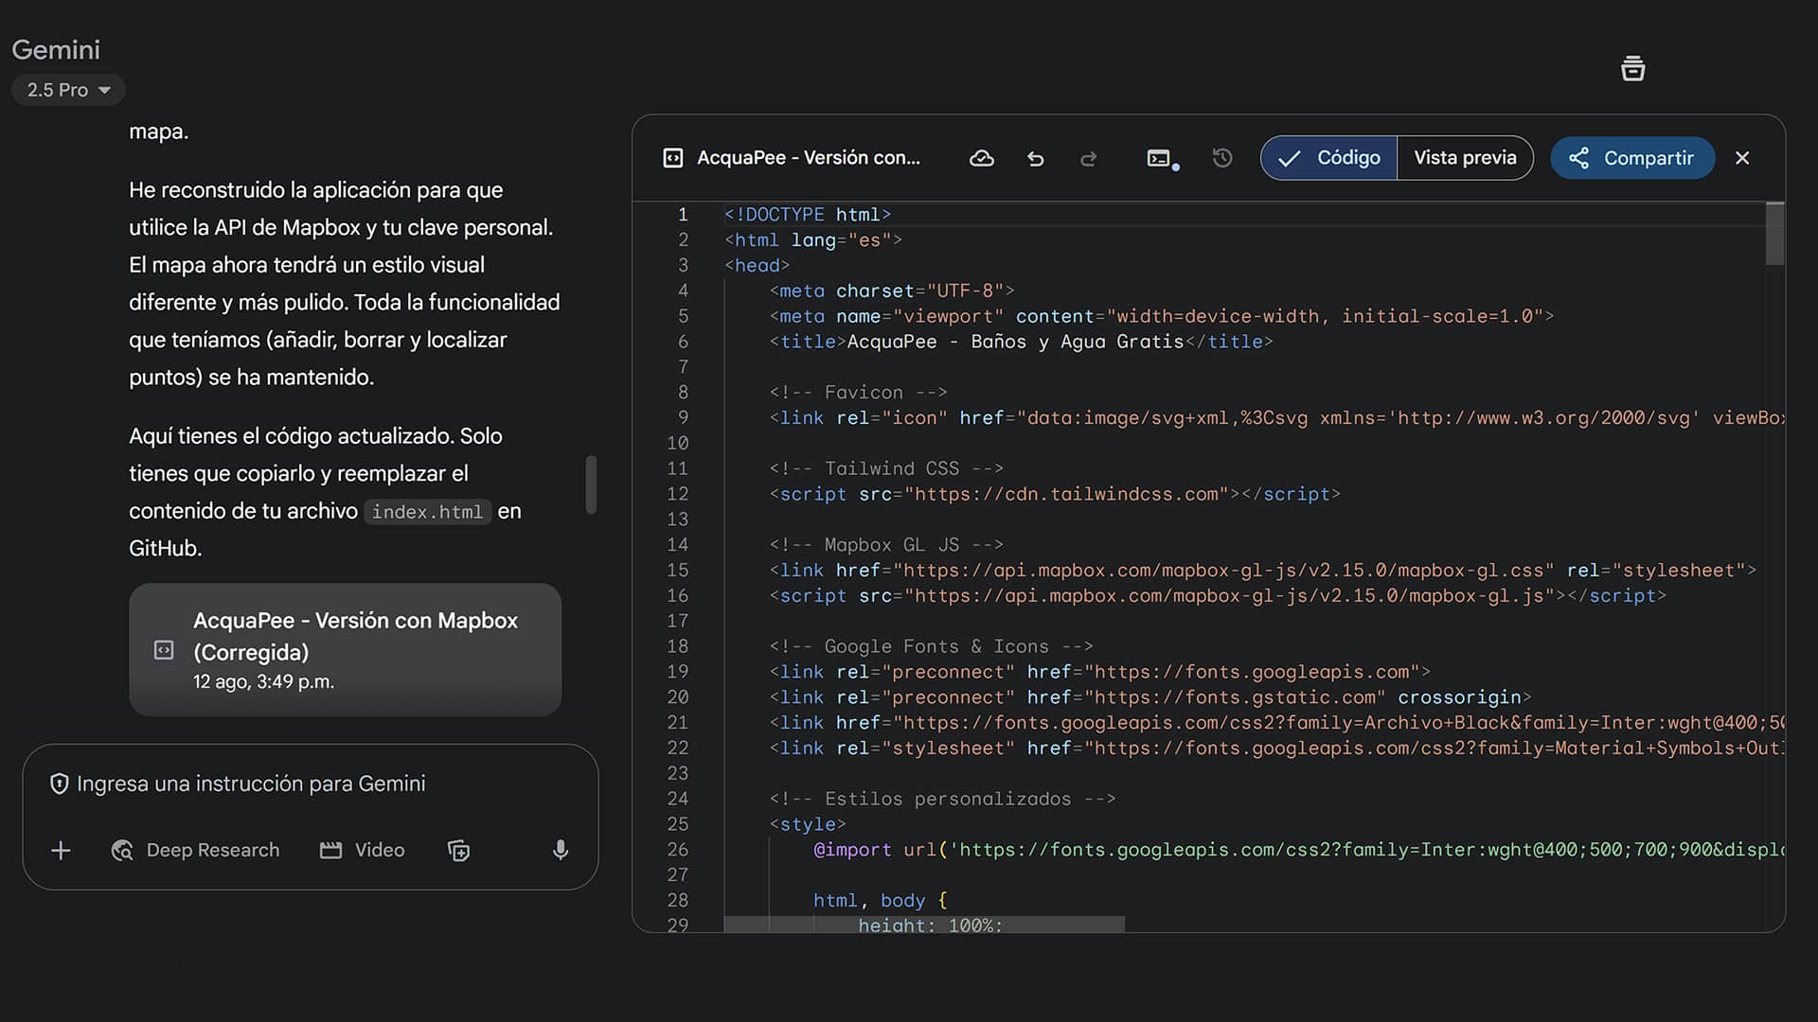Click the Deep Research magnifier icon
Screen dimensions: 1818x1022
coord(122,851)
